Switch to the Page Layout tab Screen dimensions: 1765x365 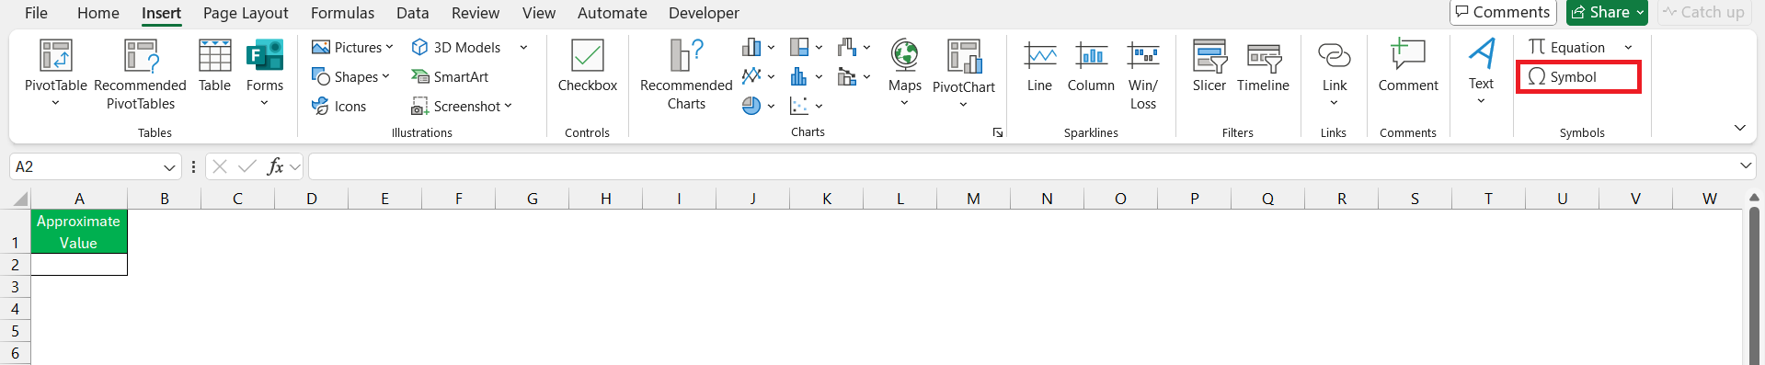coord(246,13)
